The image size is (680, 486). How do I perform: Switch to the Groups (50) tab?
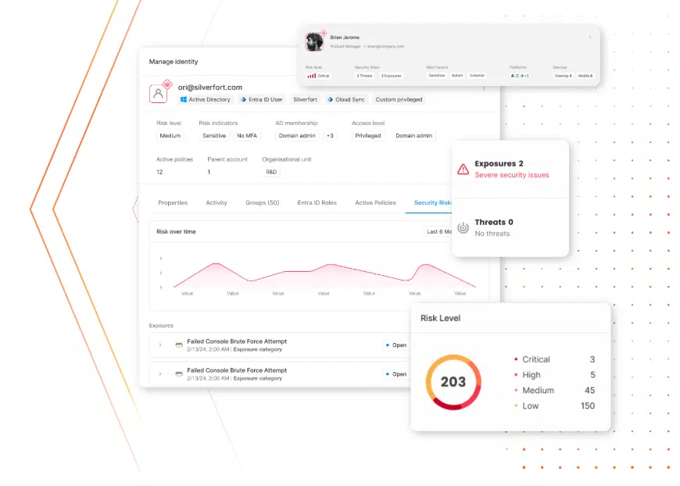[262, 202]
